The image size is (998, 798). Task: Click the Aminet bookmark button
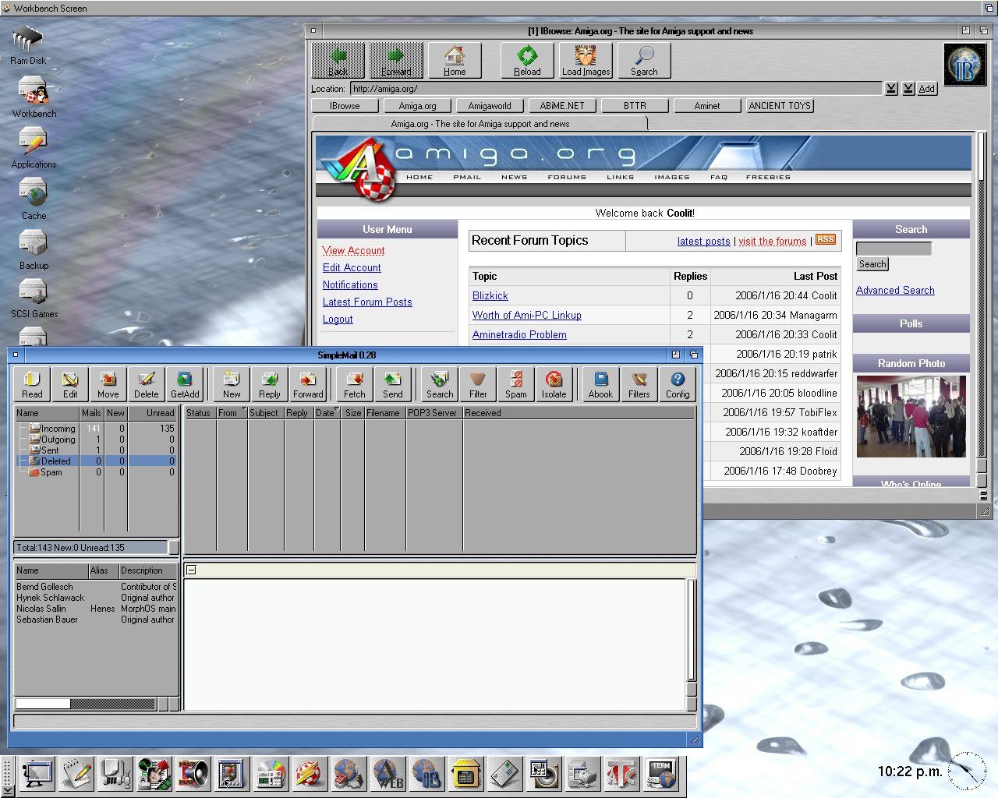707,106
